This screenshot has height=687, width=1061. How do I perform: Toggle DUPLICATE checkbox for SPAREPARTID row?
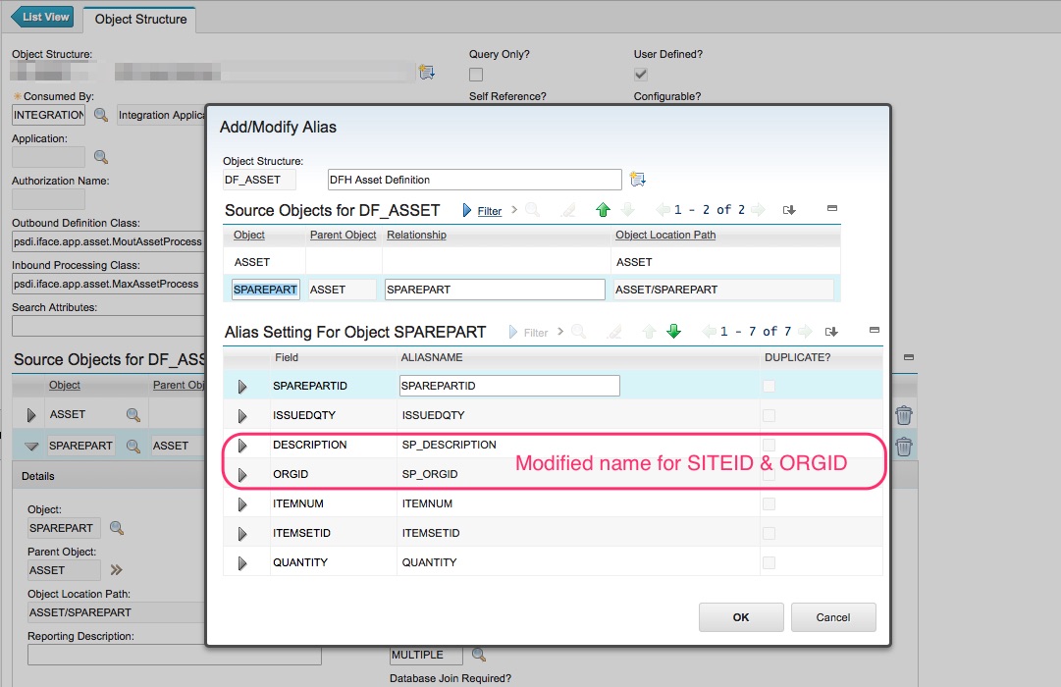(x=769, y=386)
